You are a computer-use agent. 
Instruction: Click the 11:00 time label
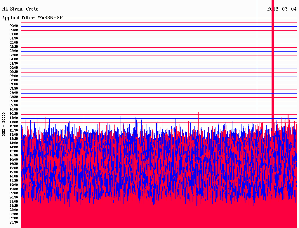pyautogui.click(x=14, y=118)
